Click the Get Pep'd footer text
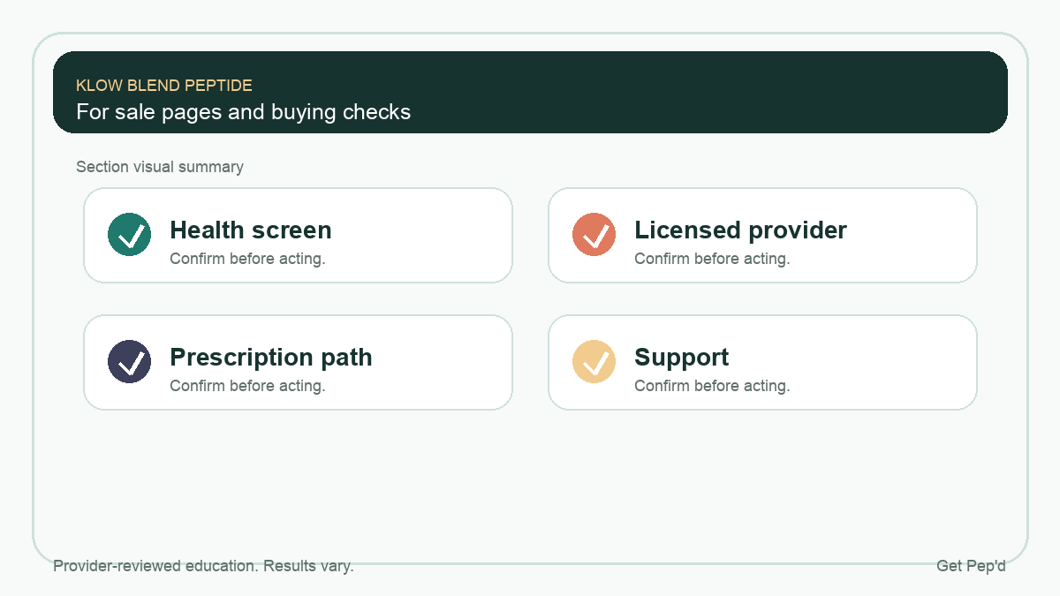1060x596 pixels. click(971, 566)
